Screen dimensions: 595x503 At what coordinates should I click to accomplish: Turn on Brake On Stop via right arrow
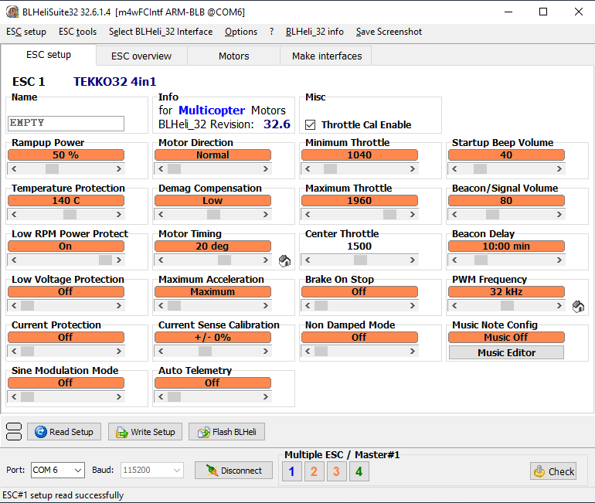(x=413, y=305)
